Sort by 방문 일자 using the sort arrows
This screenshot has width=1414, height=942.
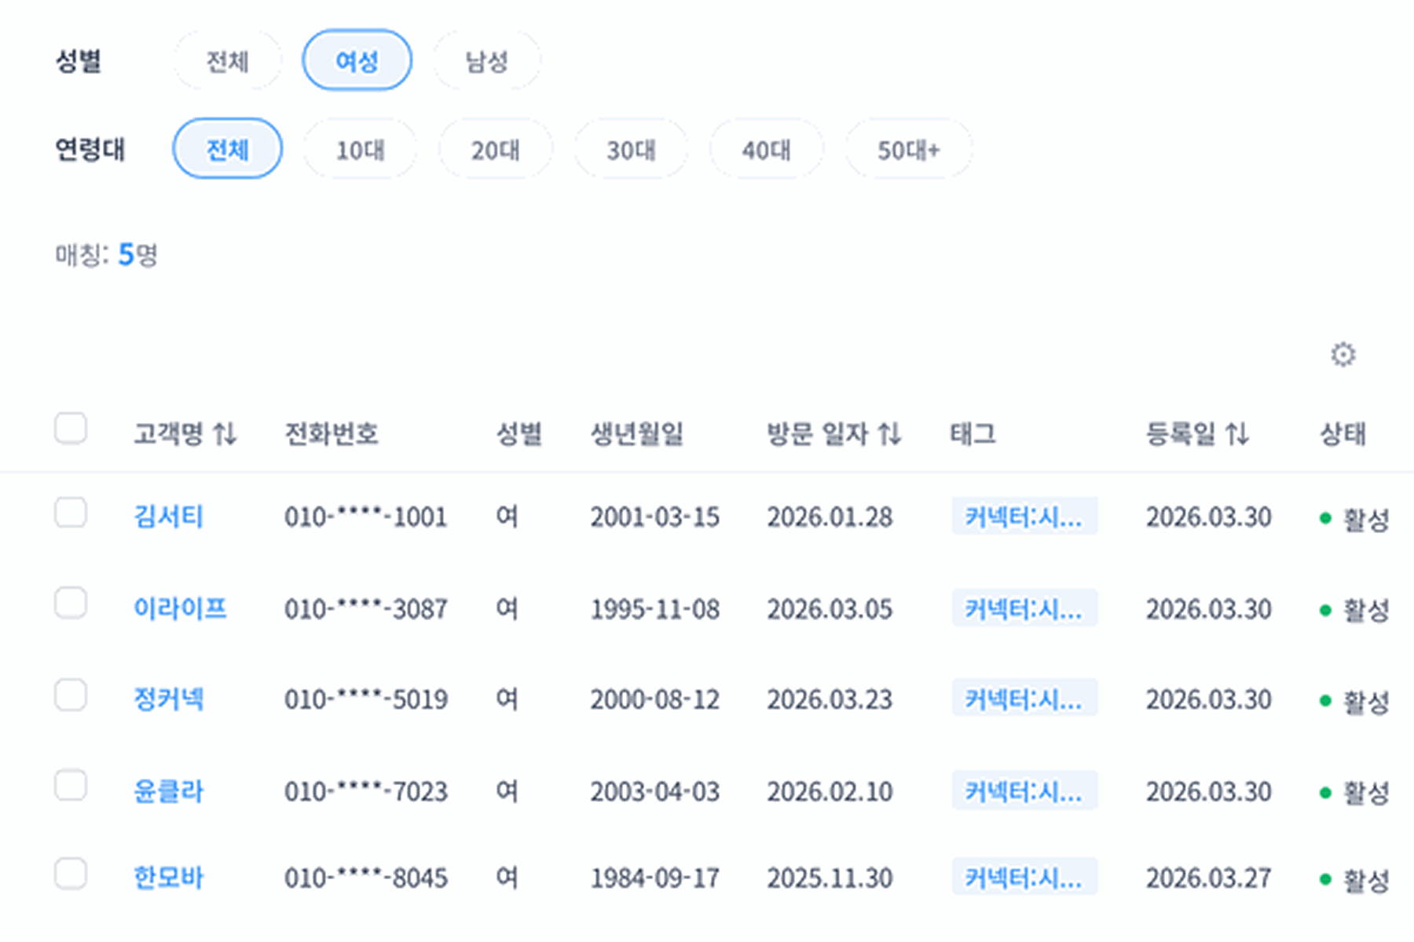[889, 433]
